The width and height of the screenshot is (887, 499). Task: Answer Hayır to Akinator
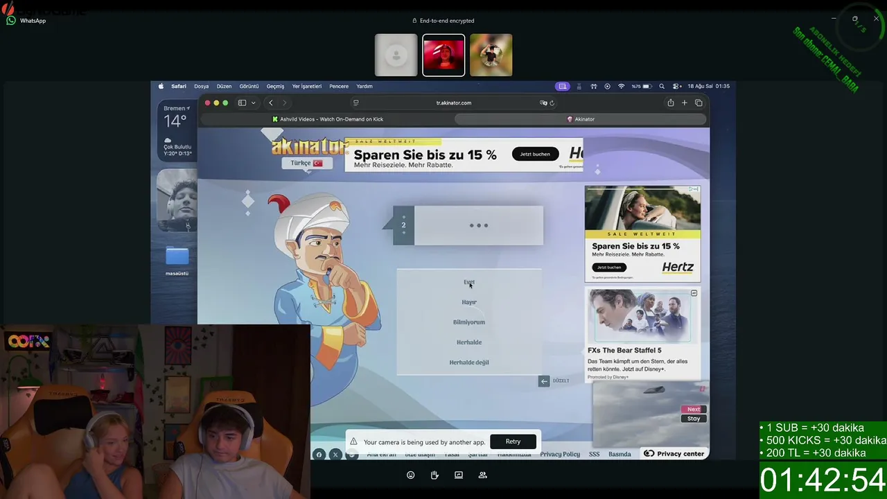click(x=469, y=302)
